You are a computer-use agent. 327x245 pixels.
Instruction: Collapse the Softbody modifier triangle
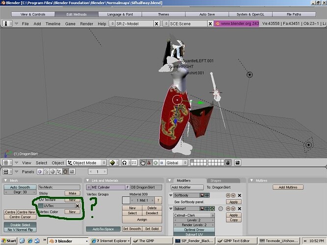click(171, 195)
